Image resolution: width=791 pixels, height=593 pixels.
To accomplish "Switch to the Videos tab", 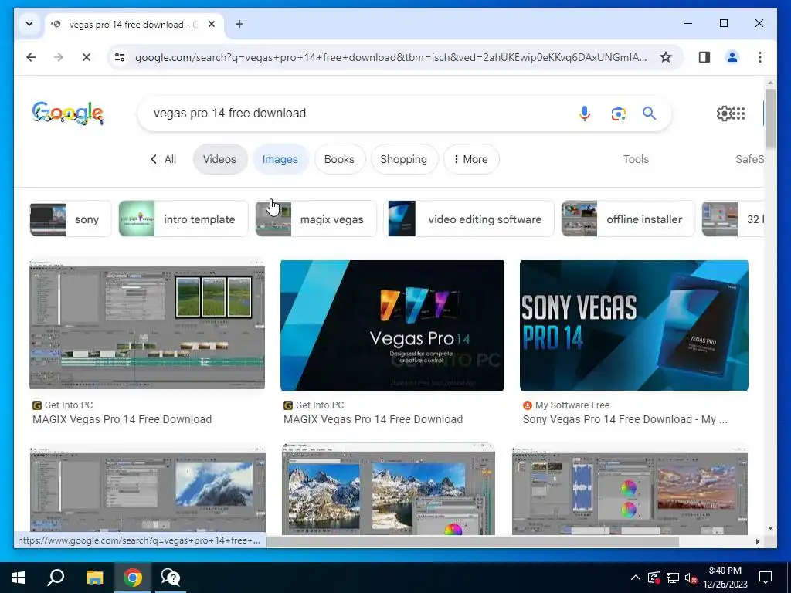I will pyautogui.click(x=219, y=159).
